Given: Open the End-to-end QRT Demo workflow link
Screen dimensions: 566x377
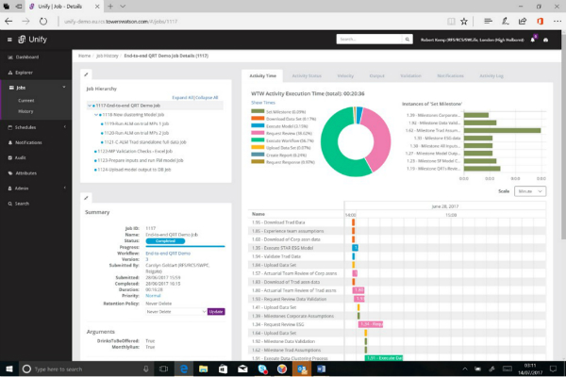Looking at the screenshot, I should coord(168,254).
